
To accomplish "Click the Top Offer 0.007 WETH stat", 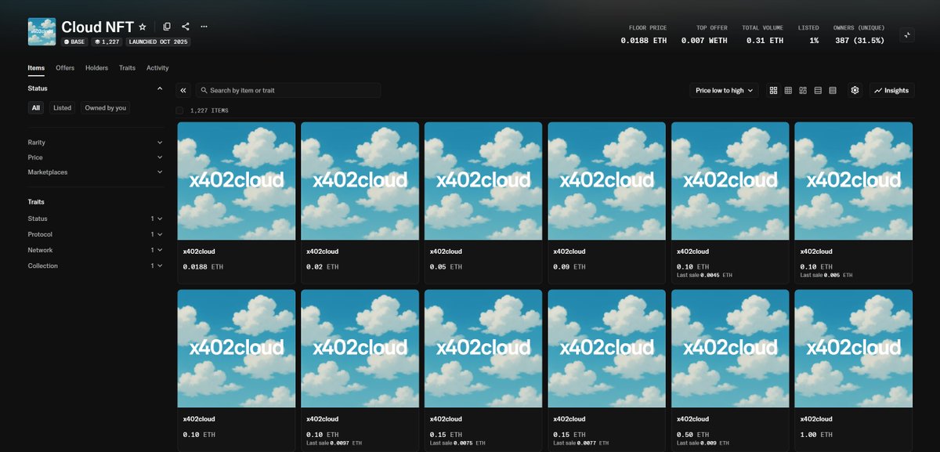I will pyautogui.click(x=704, y=34).
